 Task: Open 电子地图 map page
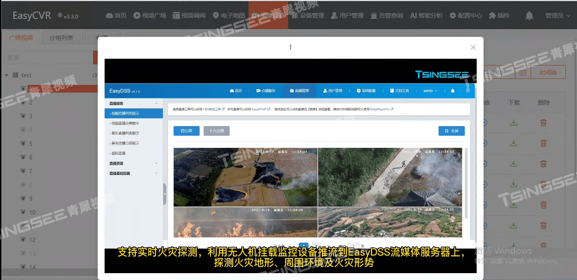(228, 15)
